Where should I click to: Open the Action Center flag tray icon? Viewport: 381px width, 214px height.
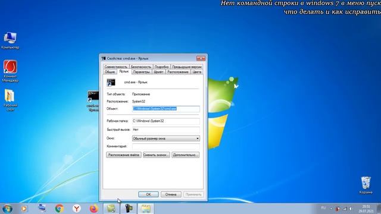click(338, 209)
